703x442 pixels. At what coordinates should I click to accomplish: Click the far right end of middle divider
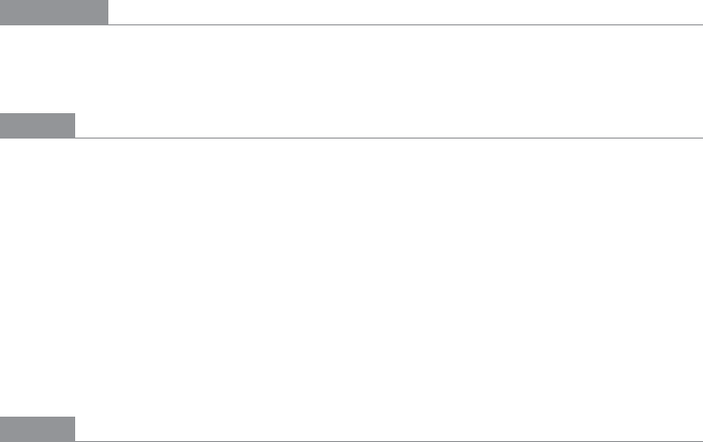(701, 138)
